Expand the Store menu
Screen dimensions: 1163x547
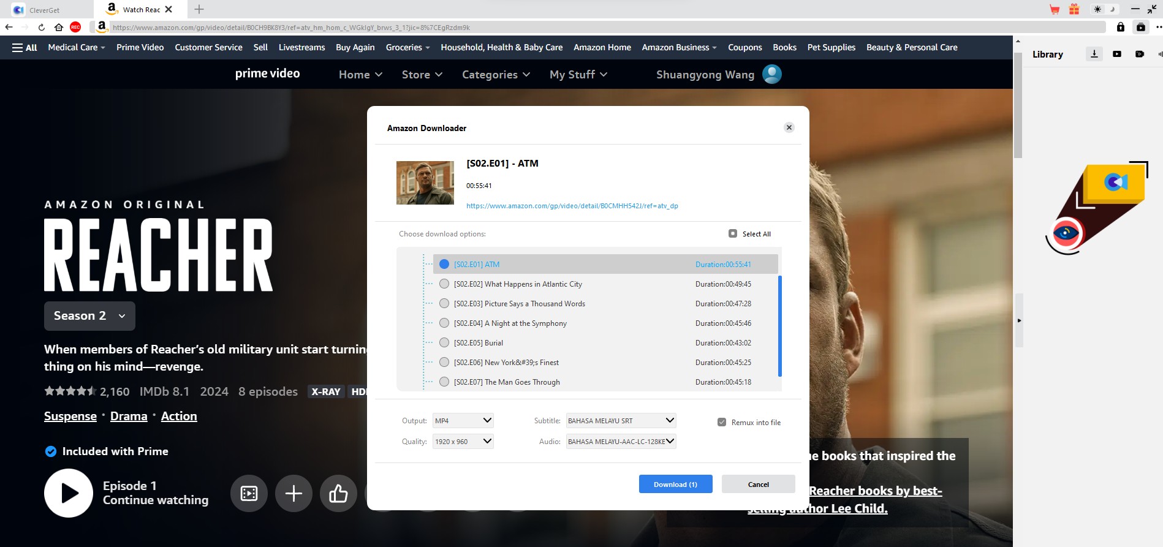click(x=422, y=74)
